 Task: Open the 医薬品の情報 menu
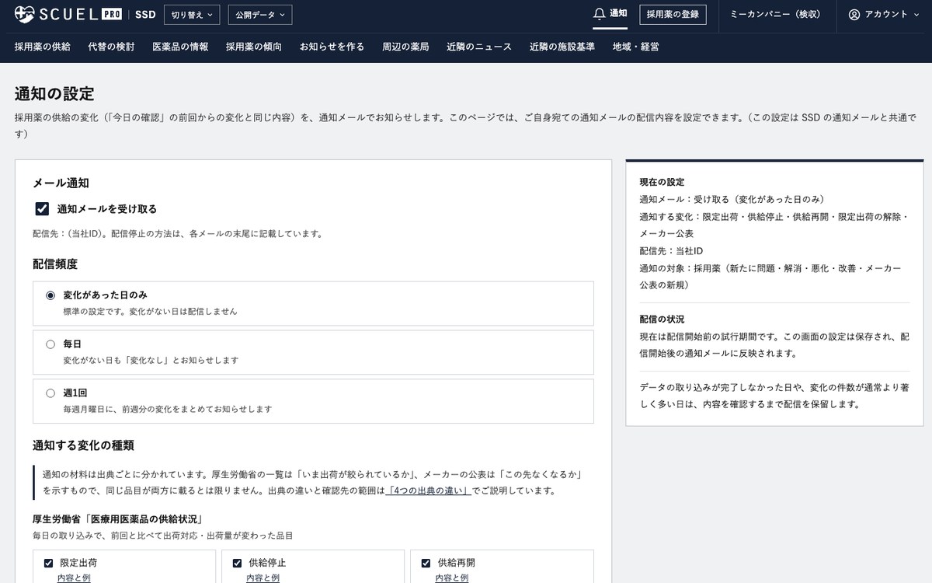[x=180, y=47]
